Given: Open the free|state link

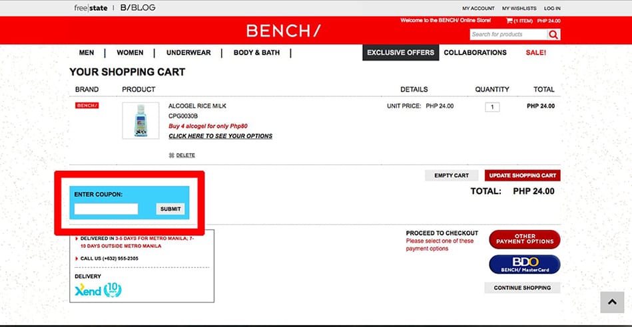Looking at the screenshot, I should (91, 7).
